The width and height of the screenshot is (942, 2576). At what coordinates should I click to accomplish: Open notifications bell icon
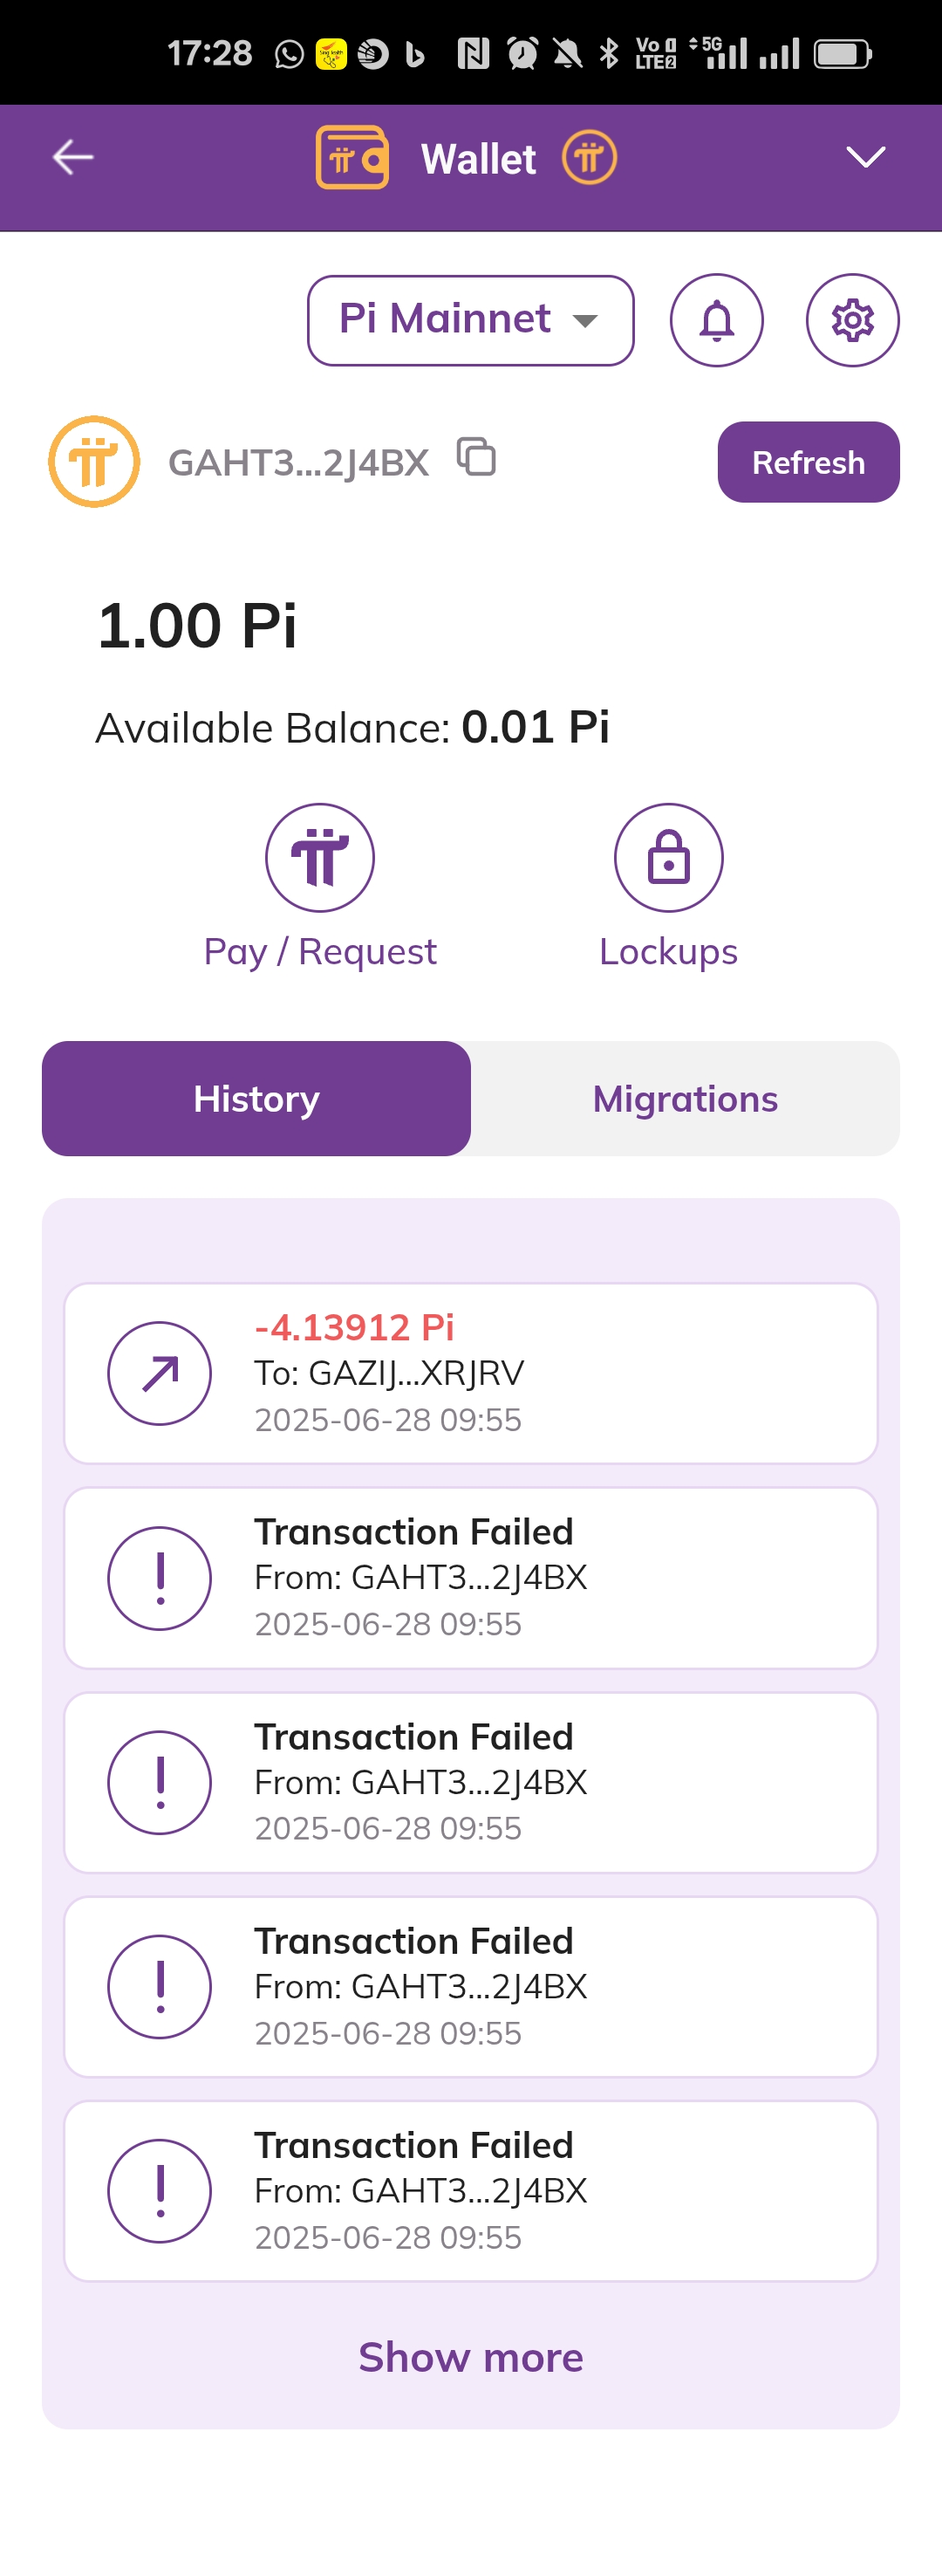(716, 320)
